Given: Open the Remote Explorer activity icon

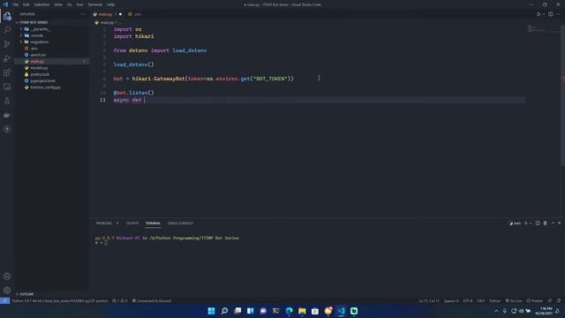Looking at the screenshot, I should 7,87.
